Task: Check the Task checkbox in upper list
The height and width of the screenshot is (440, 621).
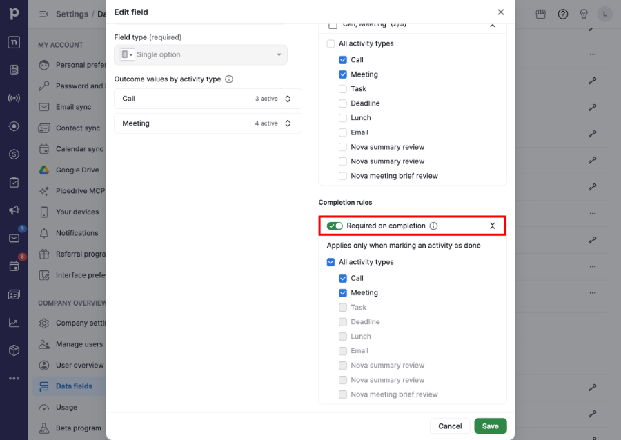Action: 343,89
